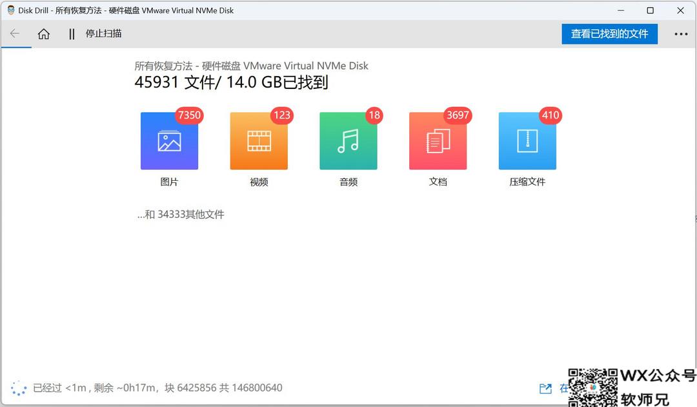Click the scan method subtitle text
Screen dimensions: 697x407
[x=251, y=66]
